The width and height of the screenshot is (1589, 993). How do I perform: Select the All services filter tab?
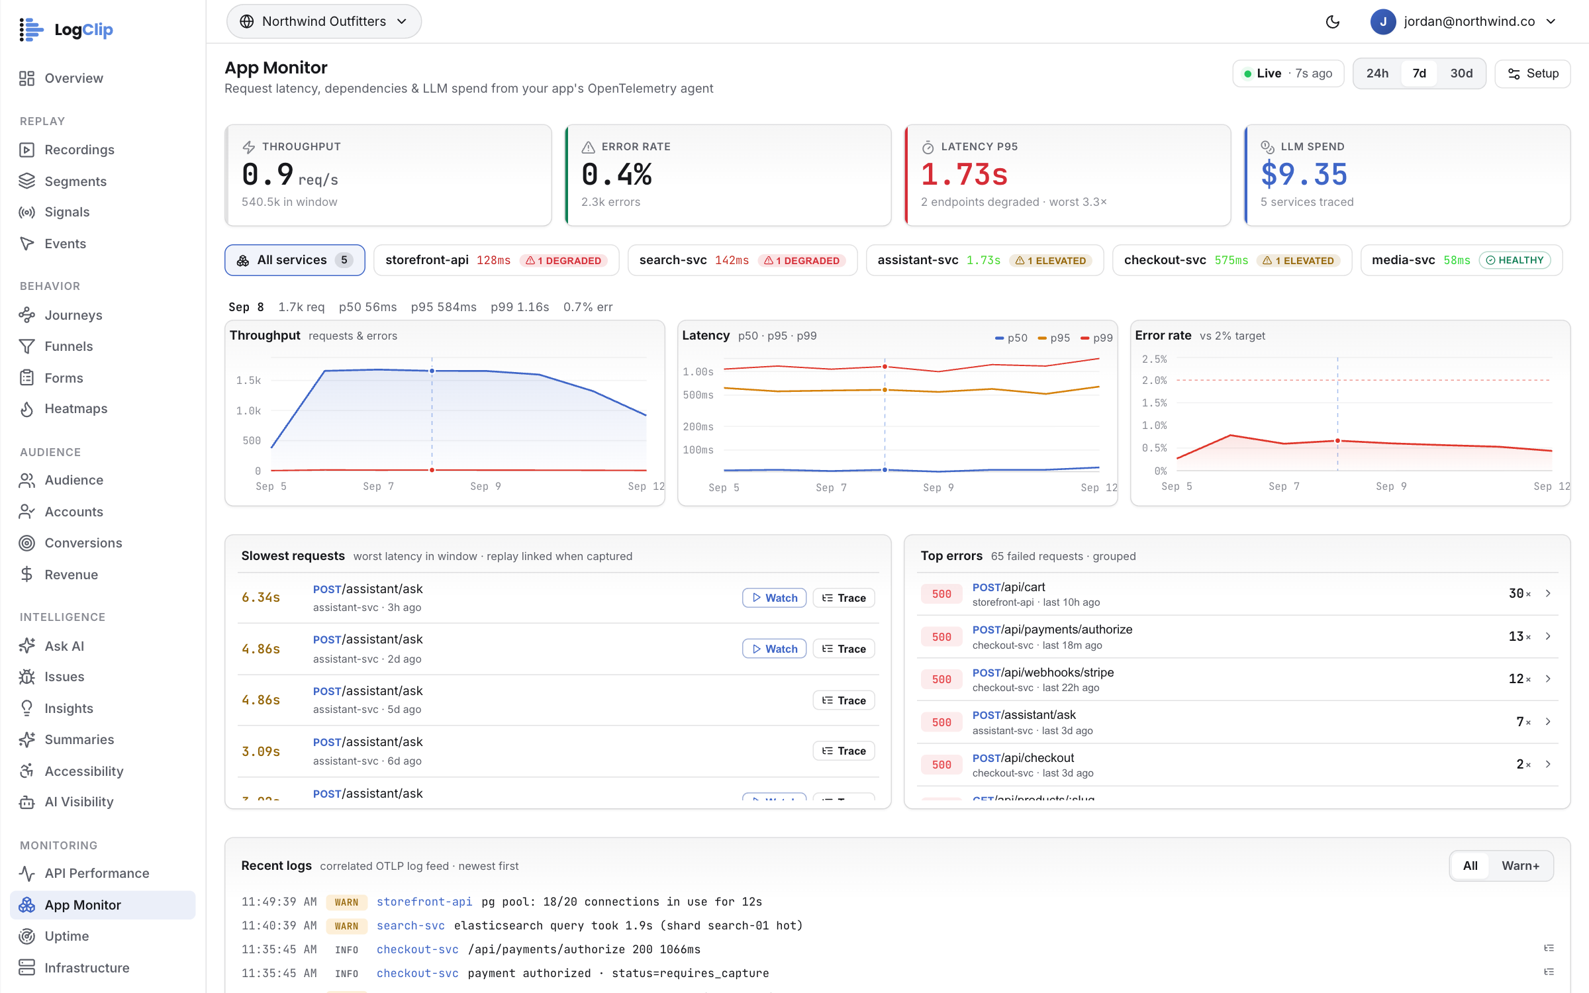point(295,260)
